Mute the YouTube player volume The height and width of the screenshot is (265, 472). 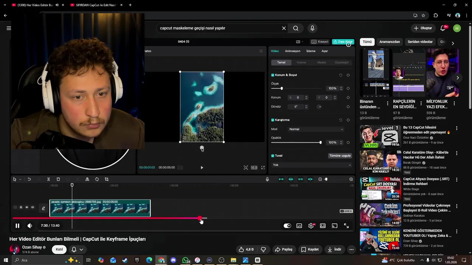pyautogui.click(x=30, y=226)
